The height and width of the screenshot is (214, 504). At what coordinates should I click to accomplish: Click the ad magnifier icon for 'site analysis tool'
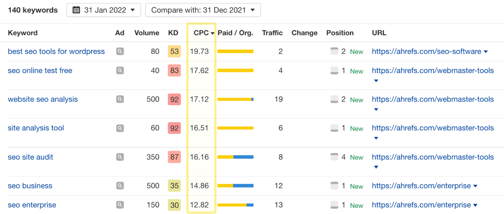coord(120,128)
